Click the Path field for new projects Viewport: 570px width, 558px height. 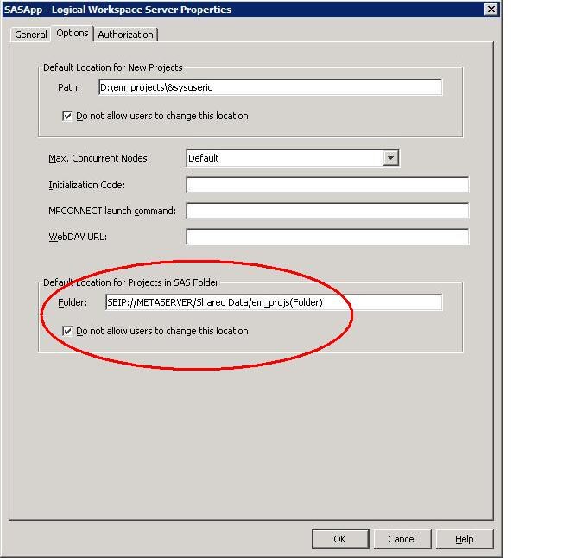[x=269, y=87]
